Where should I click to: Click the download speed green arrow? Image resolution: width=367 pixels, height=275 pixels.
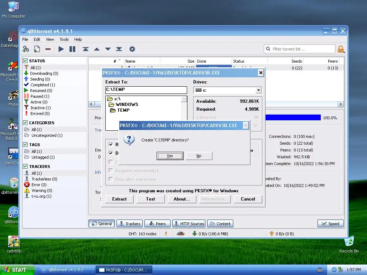click(194, 233)
